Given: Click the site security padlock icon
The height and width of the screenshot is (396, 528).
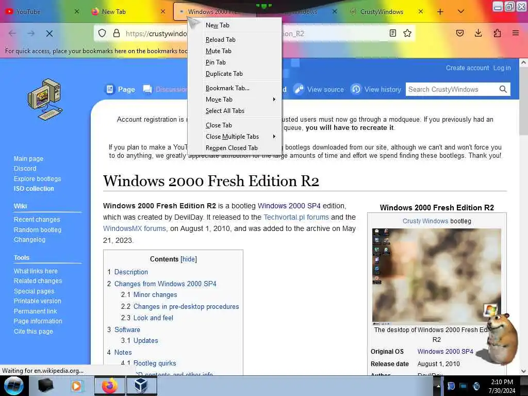Looking at the screenshot, I should 117,33.
